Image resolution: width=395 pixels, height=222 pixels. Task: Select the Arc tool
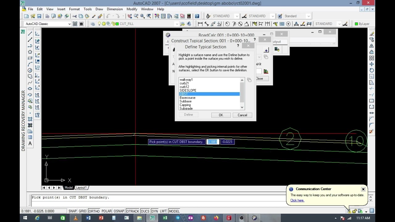click(x=30, y=64)
